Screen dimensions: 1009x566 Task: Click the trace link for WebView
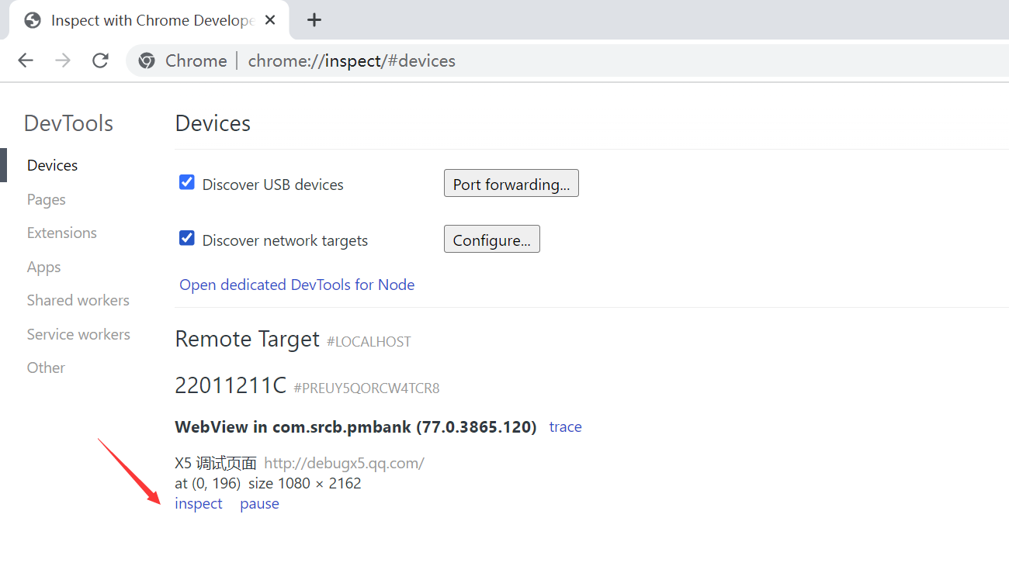coord(566,427)
